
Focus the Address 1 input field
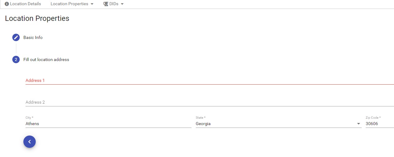(x=210, y=80)
